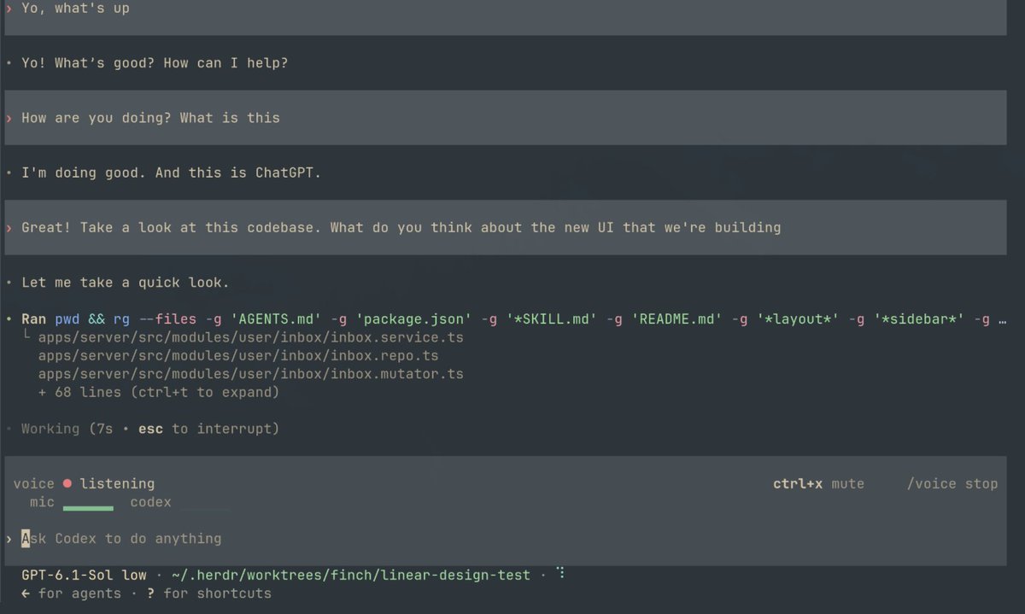Click the '← for agents' hint
The height and width of the screenshot is (614, 1025).
coord(71,594)
